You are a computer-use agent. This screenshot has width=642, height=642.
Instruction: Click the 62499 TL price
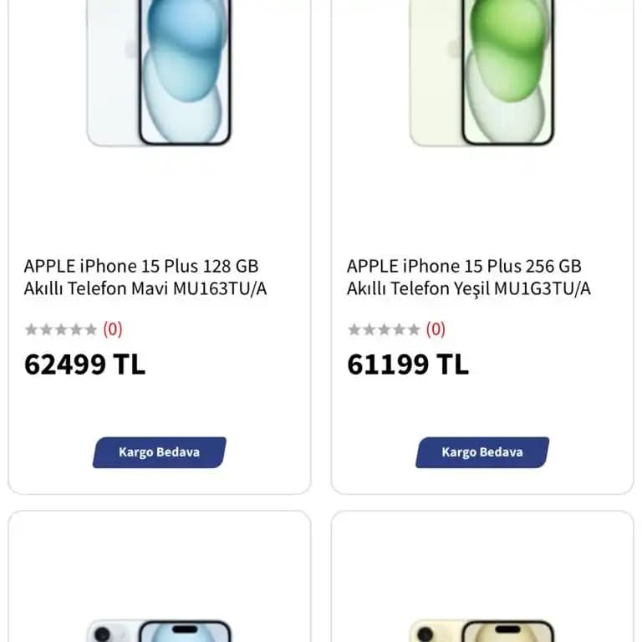84,364
